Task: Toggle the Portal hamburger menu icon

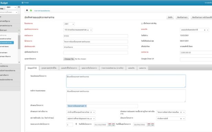Action: (22, 3)
